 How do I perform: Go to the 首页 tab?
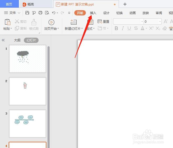click(9, 4)
